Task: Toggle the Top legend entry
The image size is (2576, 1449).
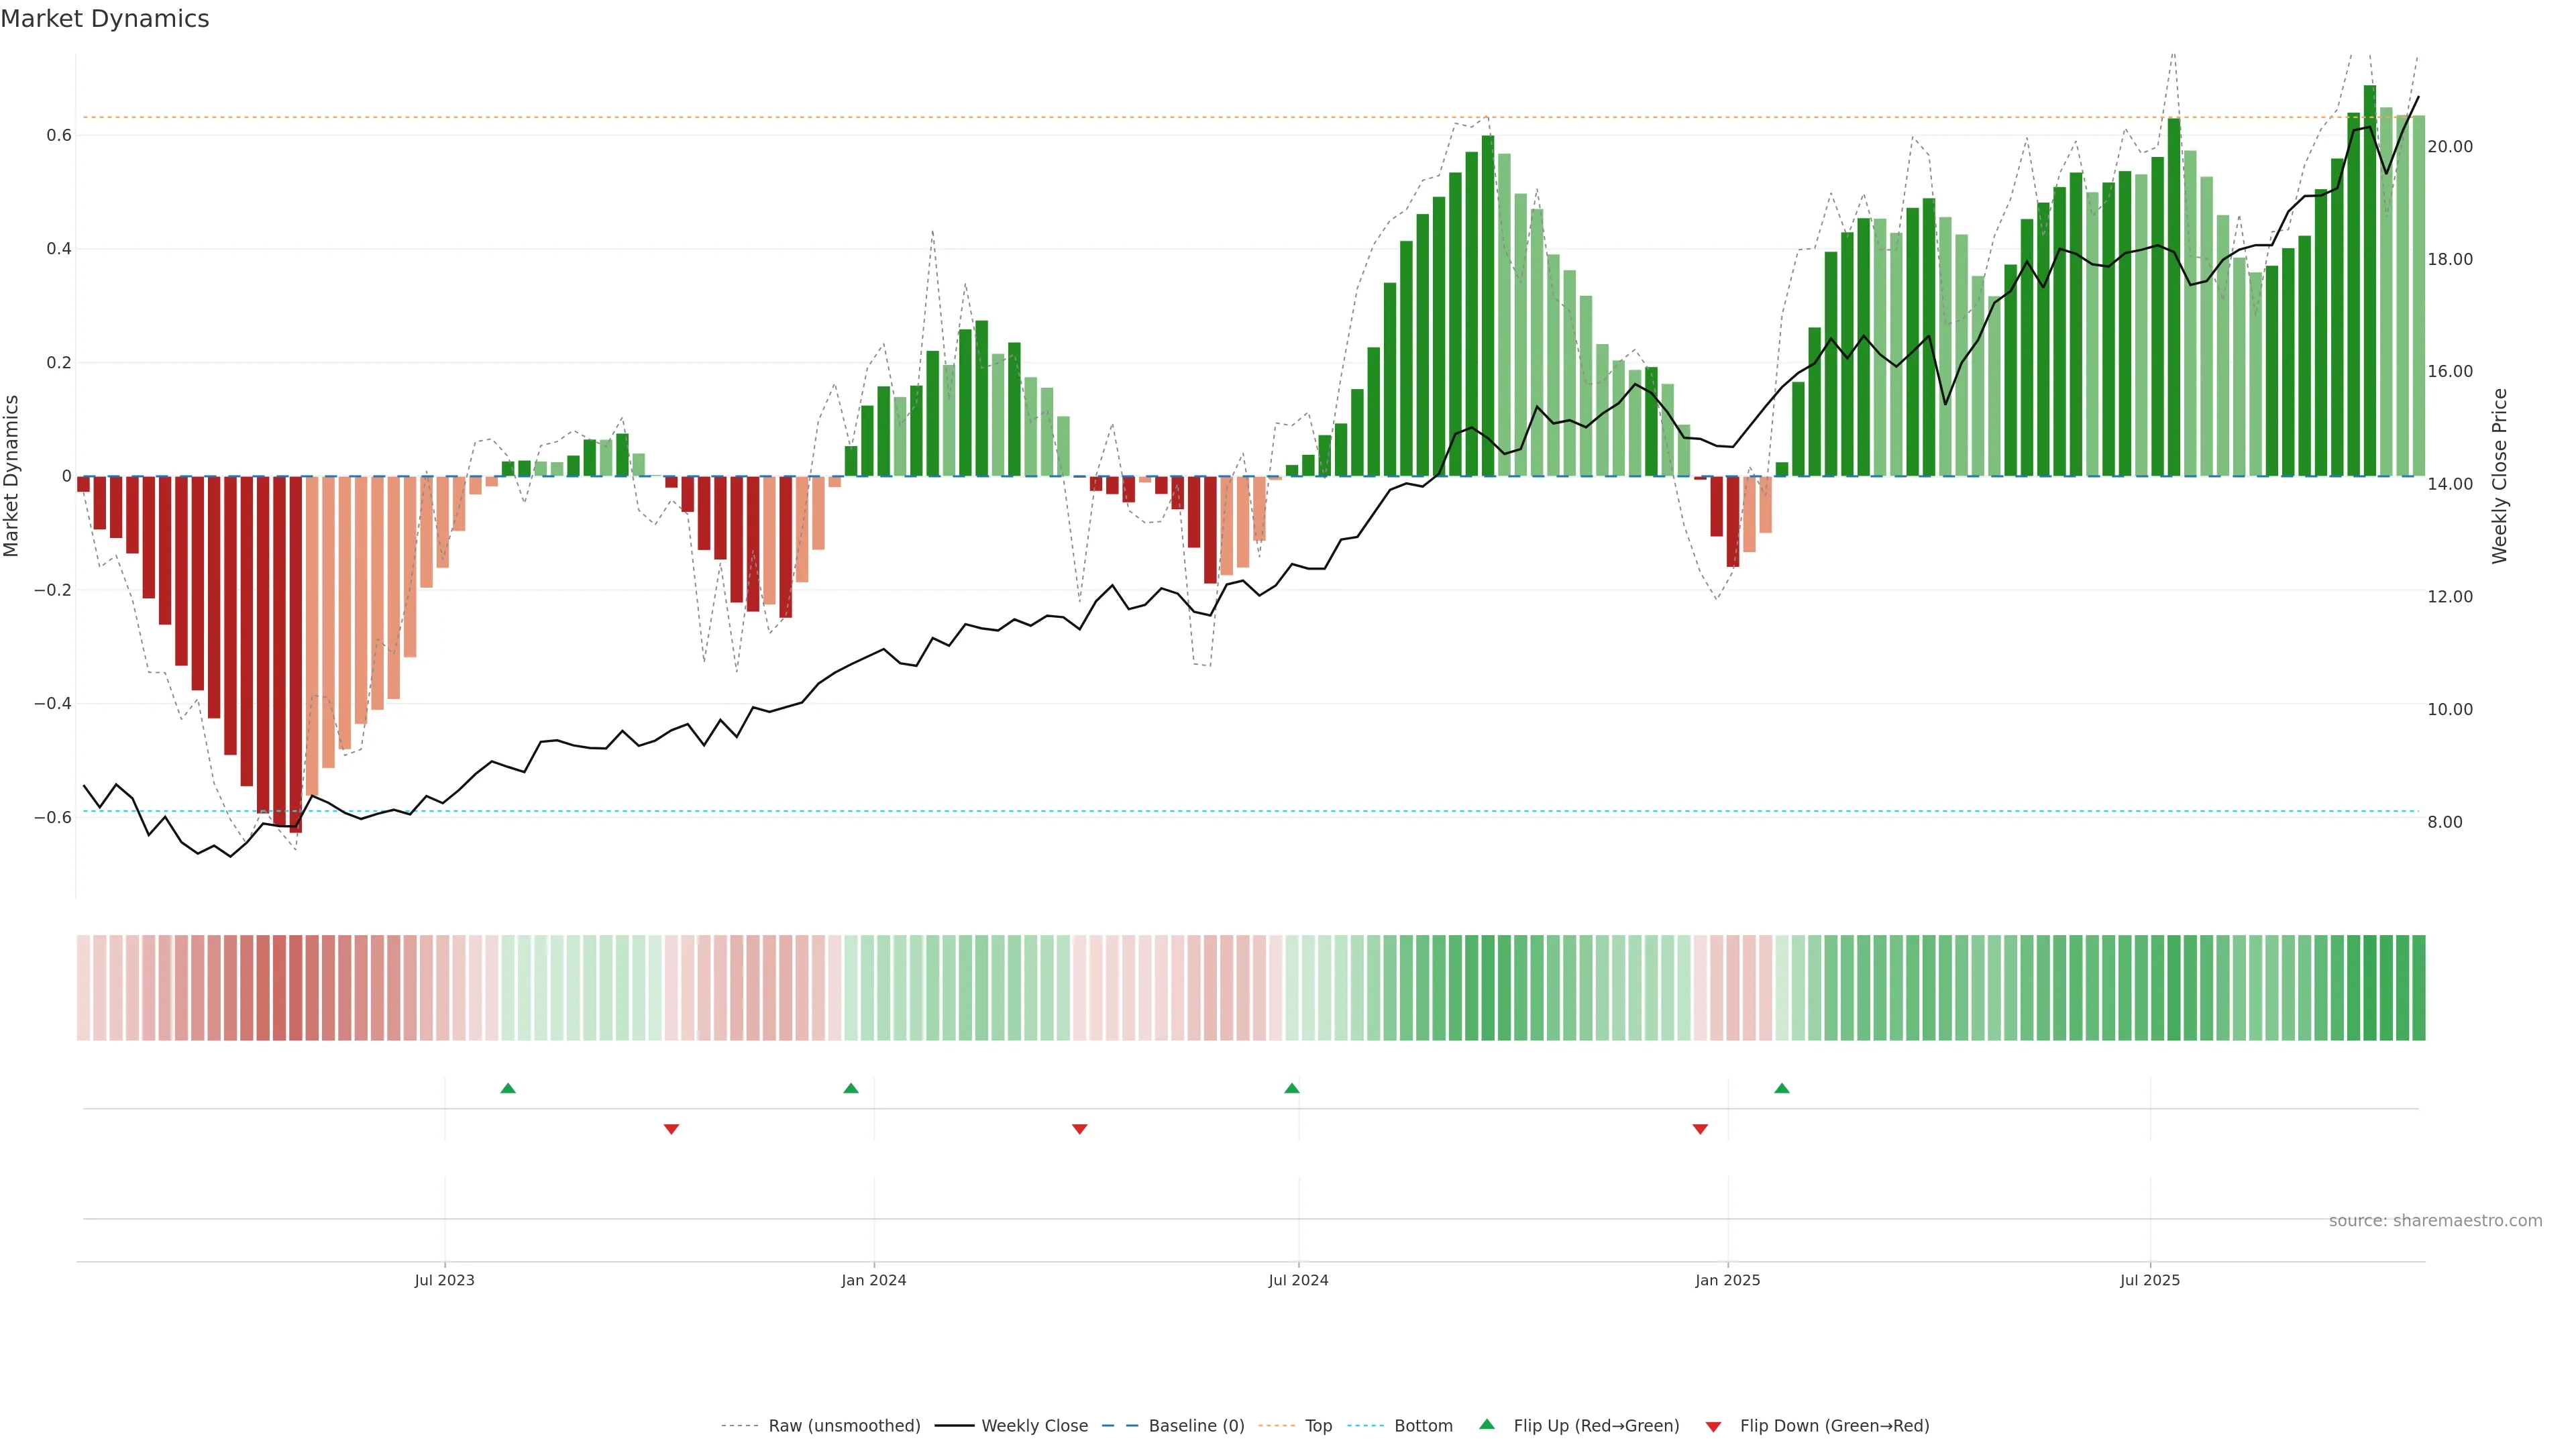Action: point(1318,1426)
